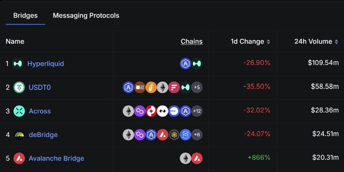
Task: Click the Across bridge logo icon
Action: tap(19, 111)
